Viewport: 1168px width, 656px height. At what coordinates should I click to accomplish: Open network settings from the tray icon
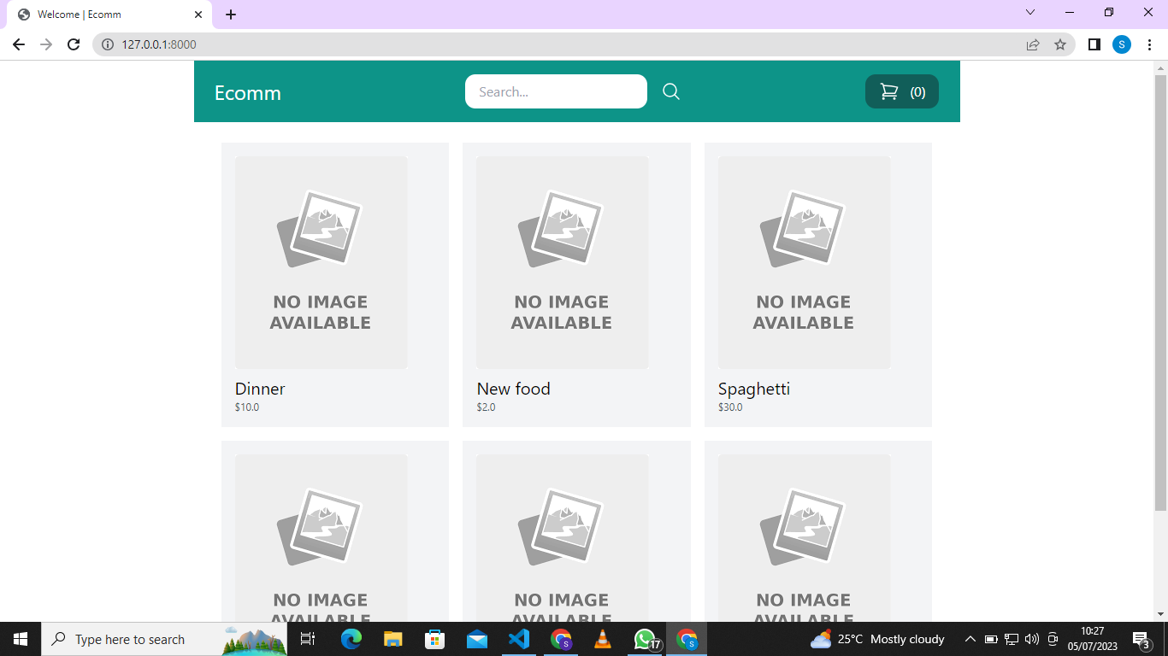pos(1012,639)
